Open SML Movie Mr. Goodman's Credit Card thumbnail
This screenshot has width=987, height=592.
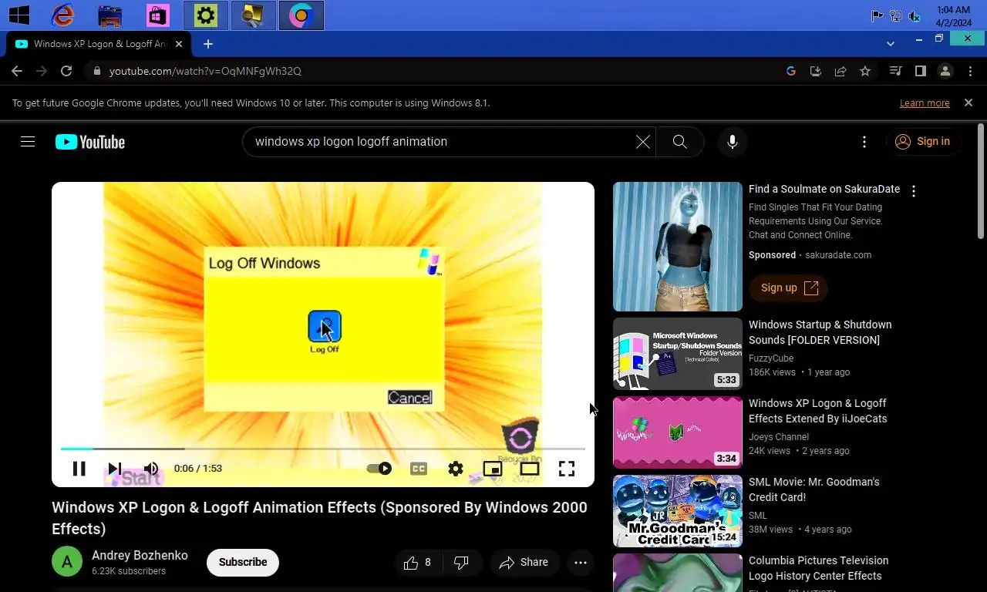[x=678, y=511]
